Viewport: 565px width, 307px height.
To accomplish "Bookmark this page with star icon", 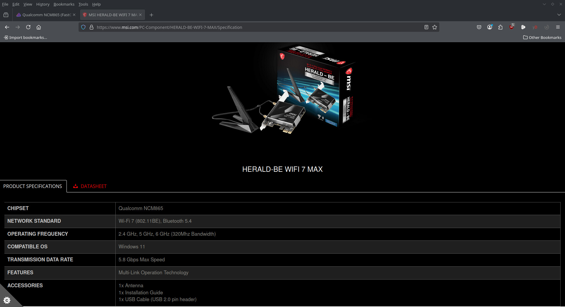I will pos(435,27).
